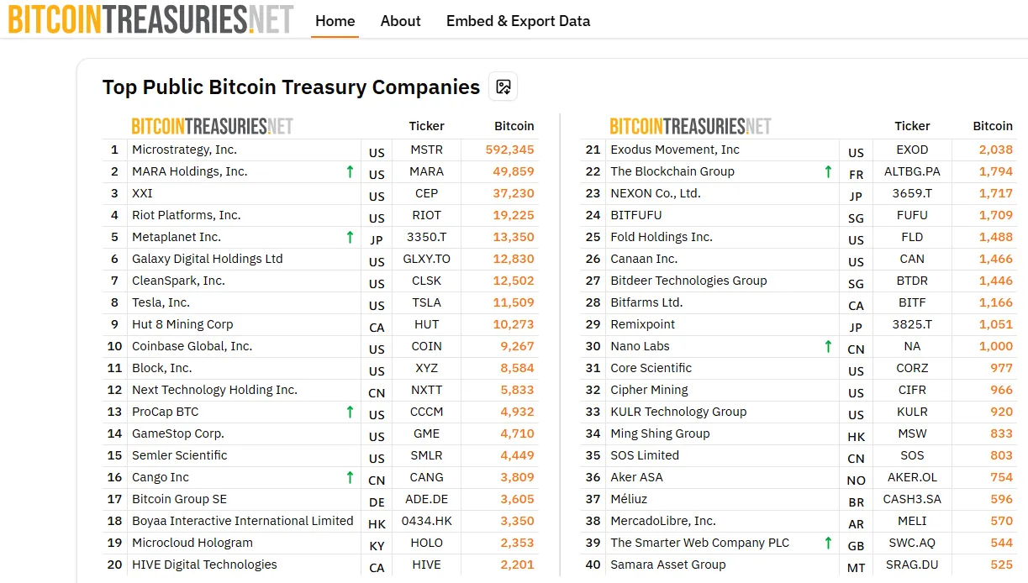This screenshot has width=1028, height=583.
Task: Click the COIN ticker cell
Action: tap(426, 346)
